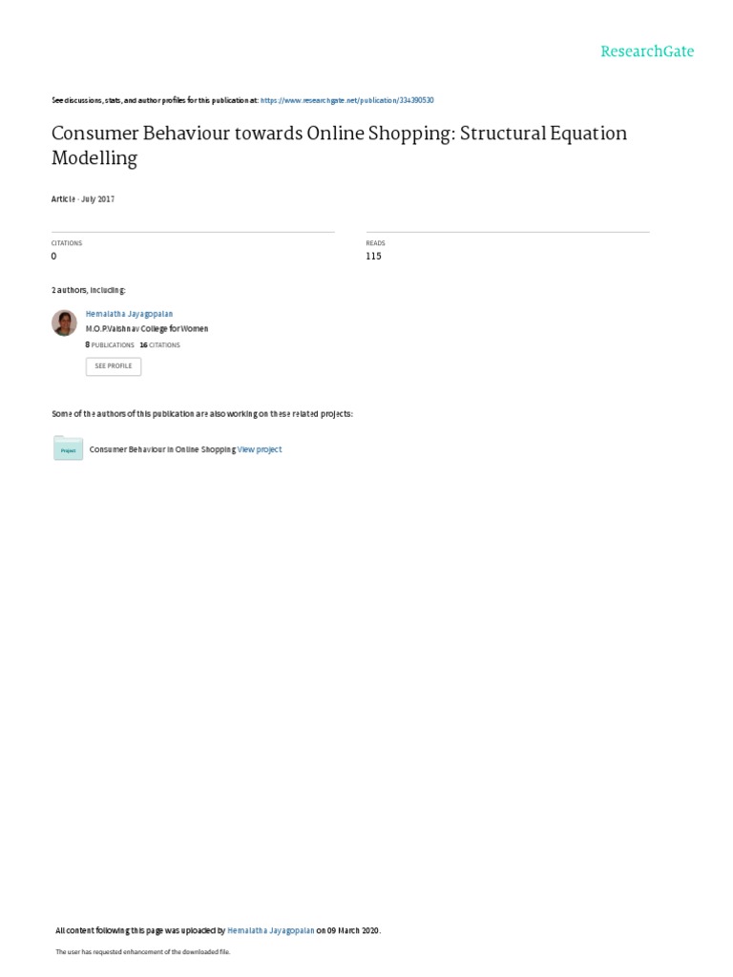This screenshot has width=733, height=977.
Task: Click the author's profile photo
Action: click(64, 322)
